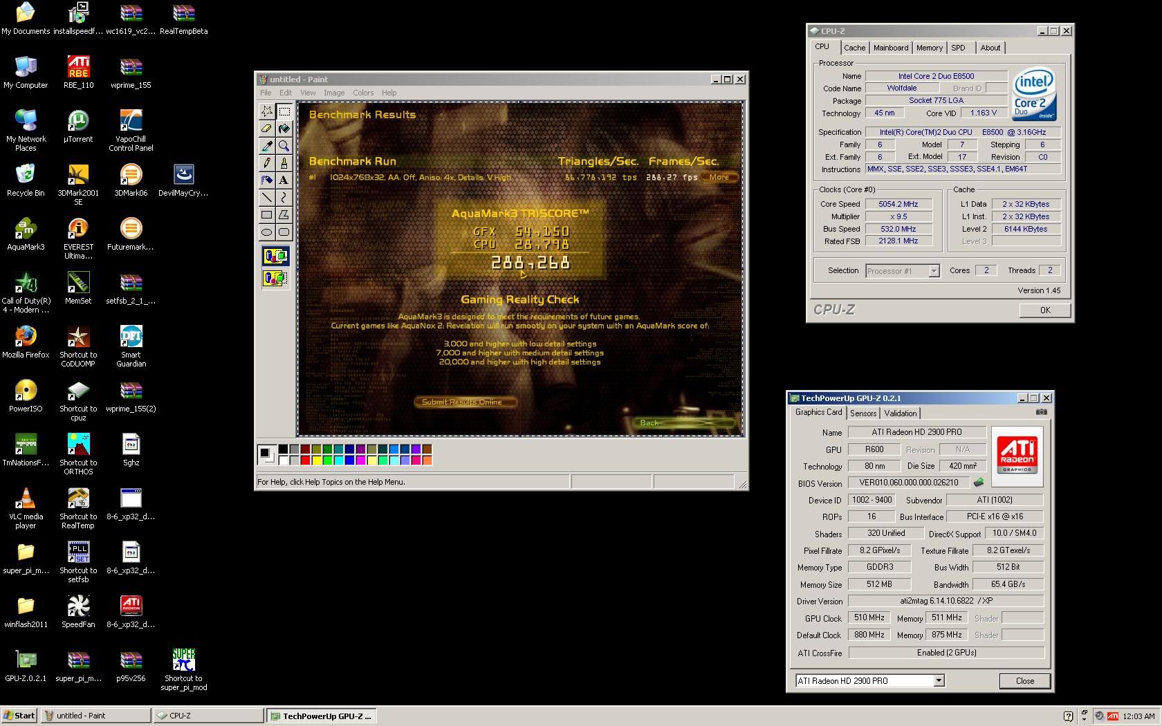Screen dimensions: 1162x726
Task: Click the GPU-Z BIOS save chip icon
Action: pos(979,483)
